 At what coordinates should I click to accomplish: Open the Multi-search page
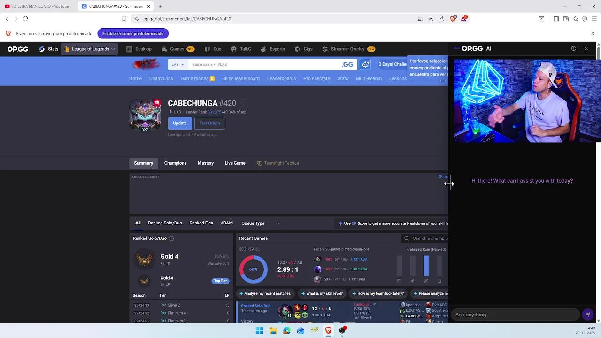pos(369,78)
